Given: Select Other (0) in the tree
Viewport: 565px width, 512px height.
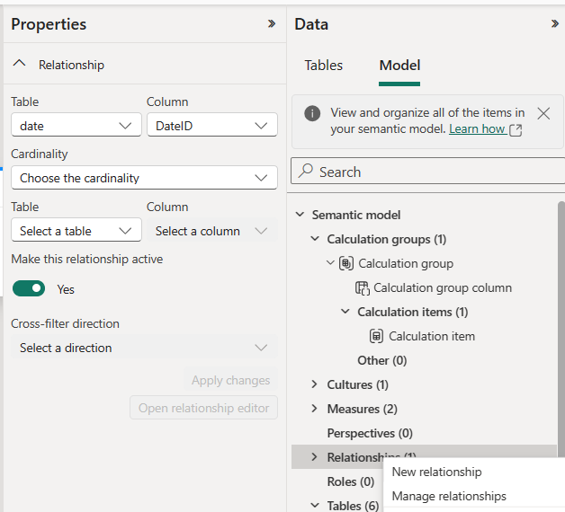Looking at the screenshot, I should (x=382, y=360).
